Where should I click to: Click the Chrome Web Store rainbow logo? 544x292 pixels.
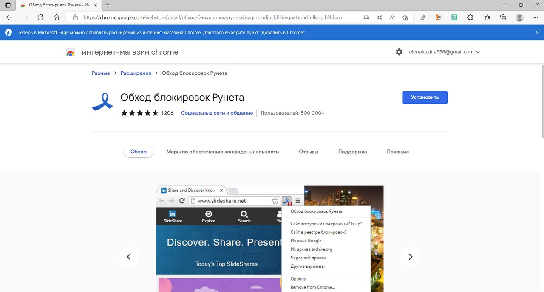click(x=71, y=52)
